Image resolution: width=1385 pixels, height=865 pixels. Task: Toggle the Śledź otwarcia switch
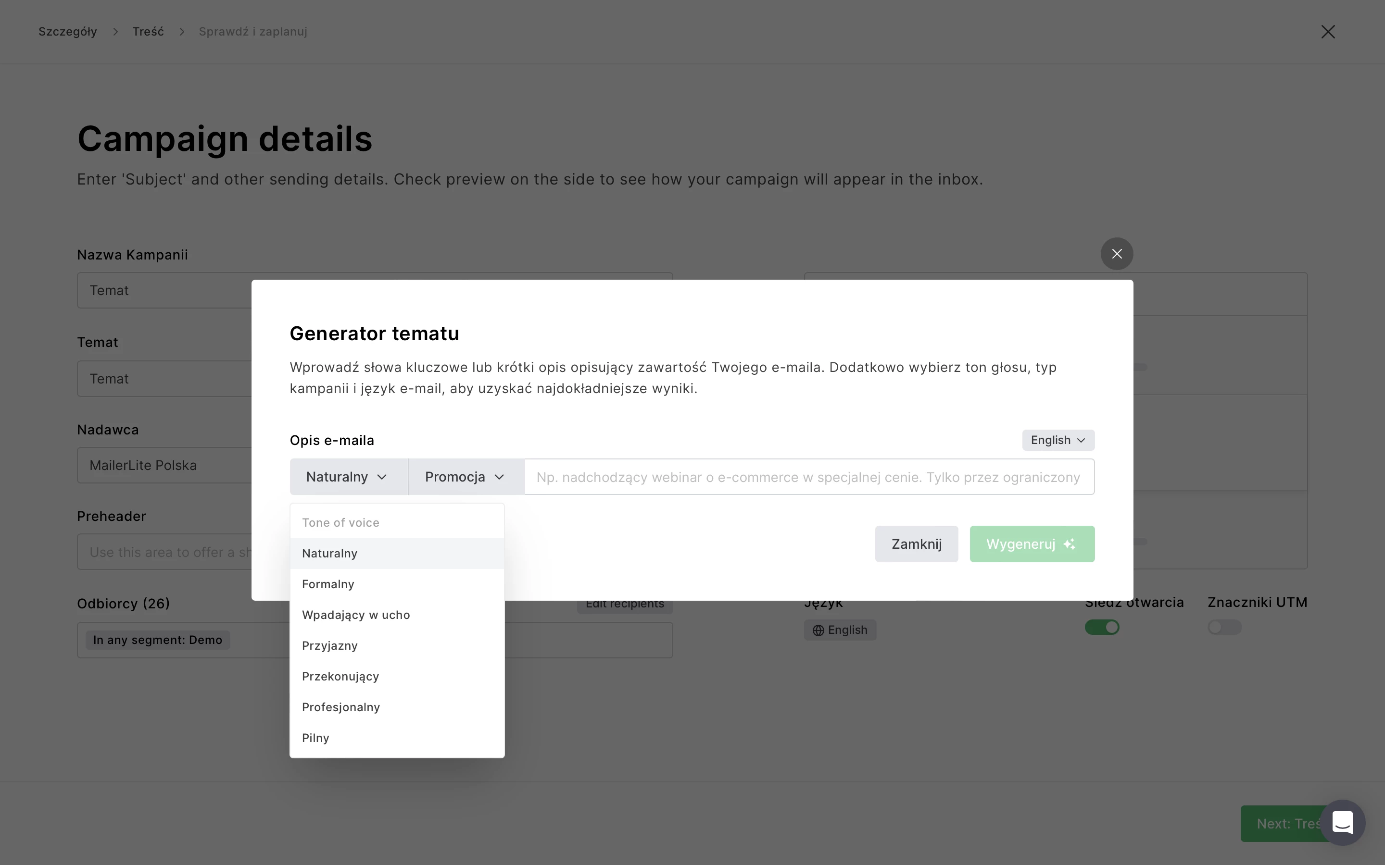1102,627
